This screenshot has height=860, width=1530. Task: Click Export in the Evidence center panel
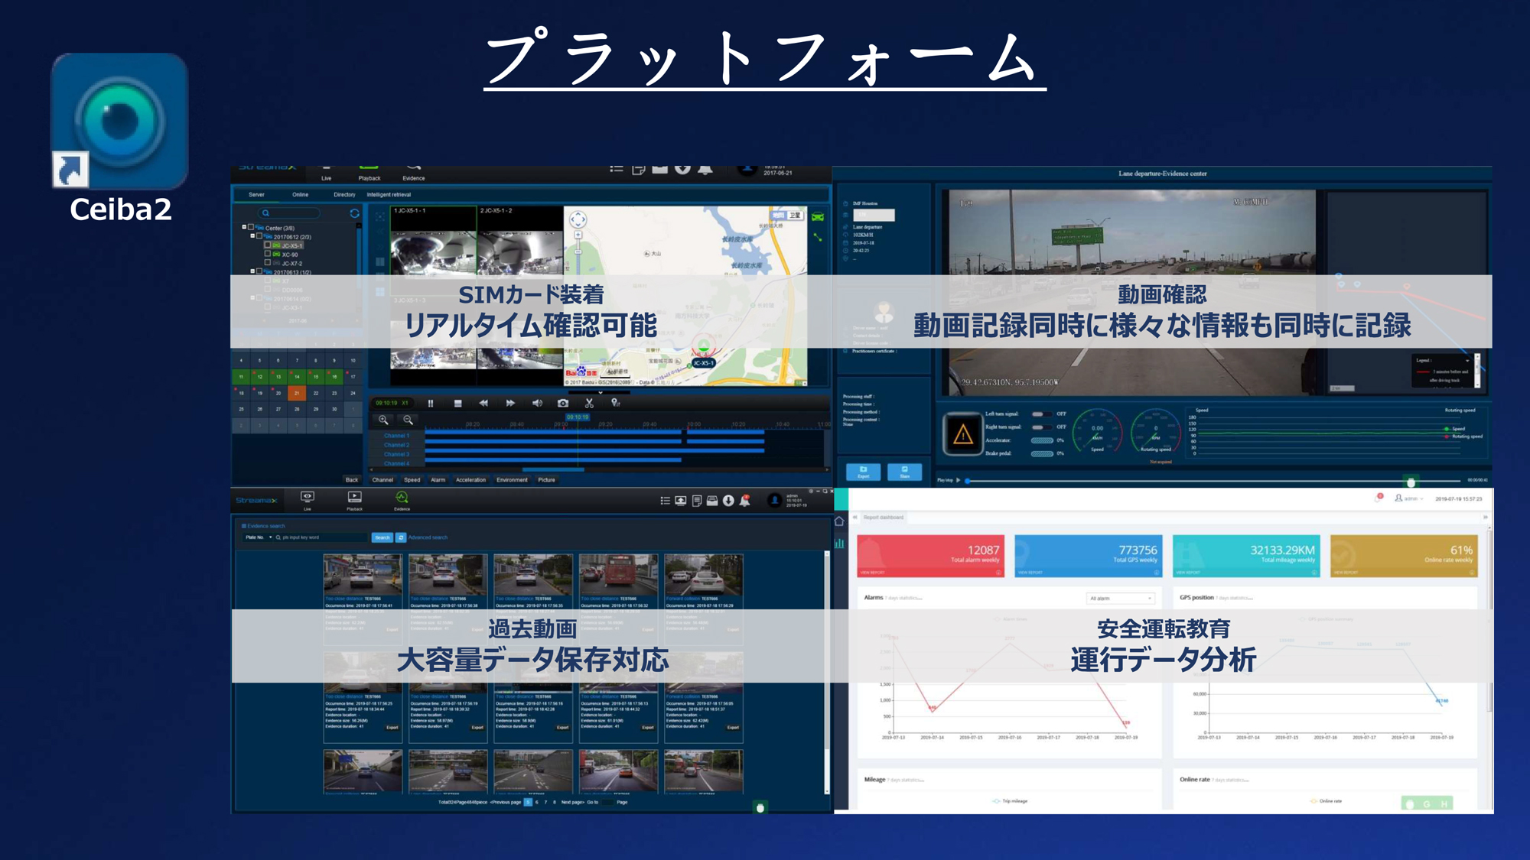pos(863,472)
